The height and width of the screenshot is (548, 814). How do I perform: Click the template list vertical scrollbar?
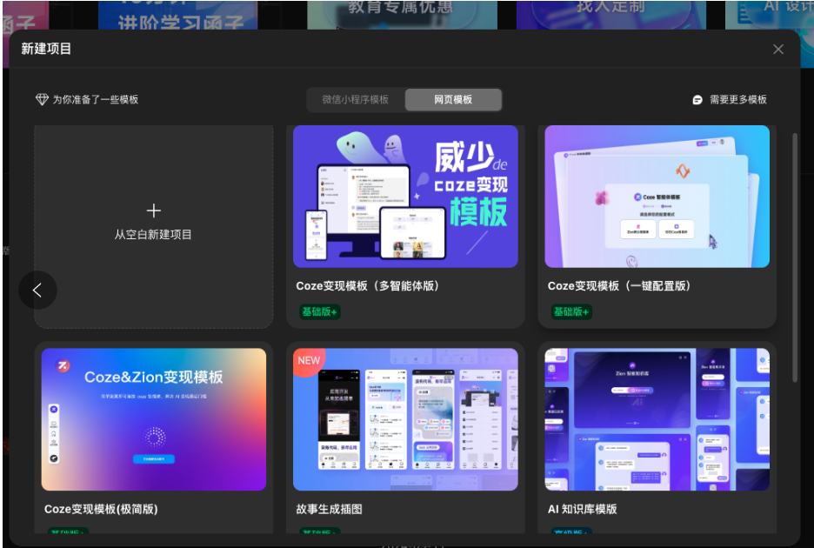(x=795, y=258)
